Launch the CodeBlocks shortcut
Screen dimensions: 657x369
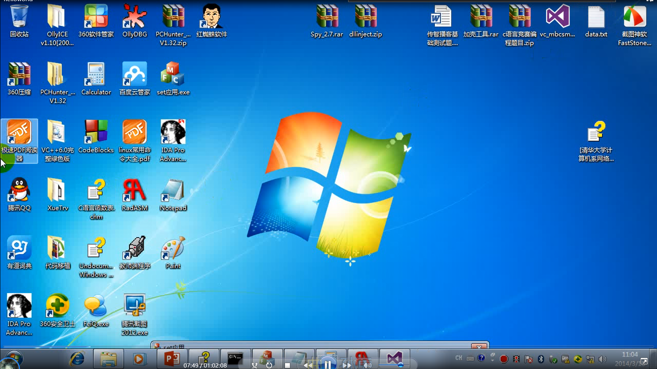click(x=96, y=137)
